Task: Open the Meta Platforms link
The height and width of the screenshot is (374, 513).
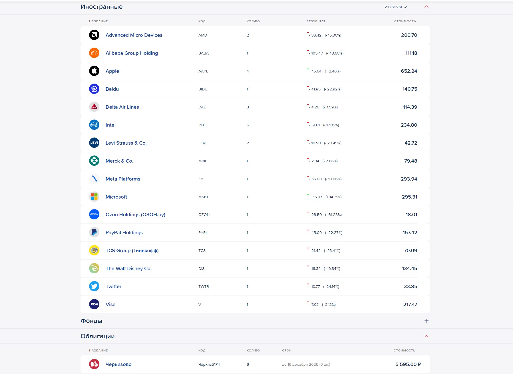Action: pos(123,179)
